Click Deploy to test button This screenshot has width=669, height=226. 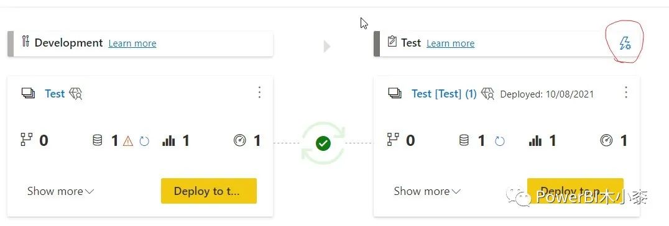[209, 191]
